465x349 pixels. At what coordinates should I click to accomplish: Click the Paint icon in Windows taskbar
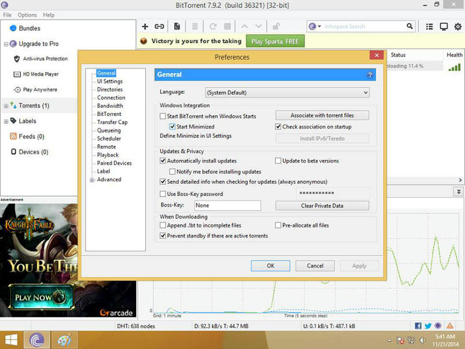coord(65,340)
